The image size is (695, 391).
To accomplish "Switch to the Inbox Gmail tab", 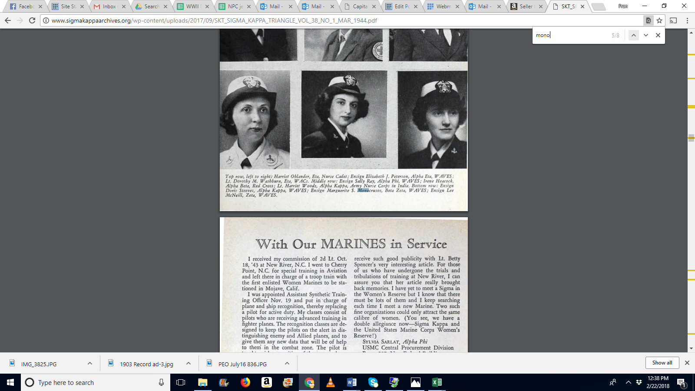I will coord(109,7).
